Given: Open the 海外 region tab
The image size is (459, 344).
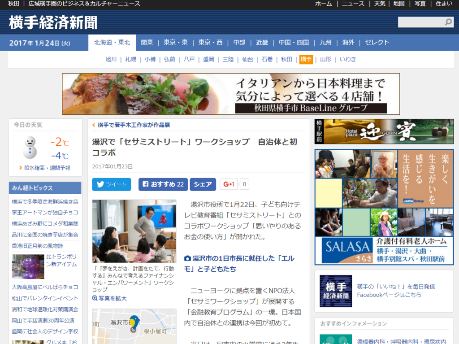Looking at the screenshot, I should click(348, 43).
